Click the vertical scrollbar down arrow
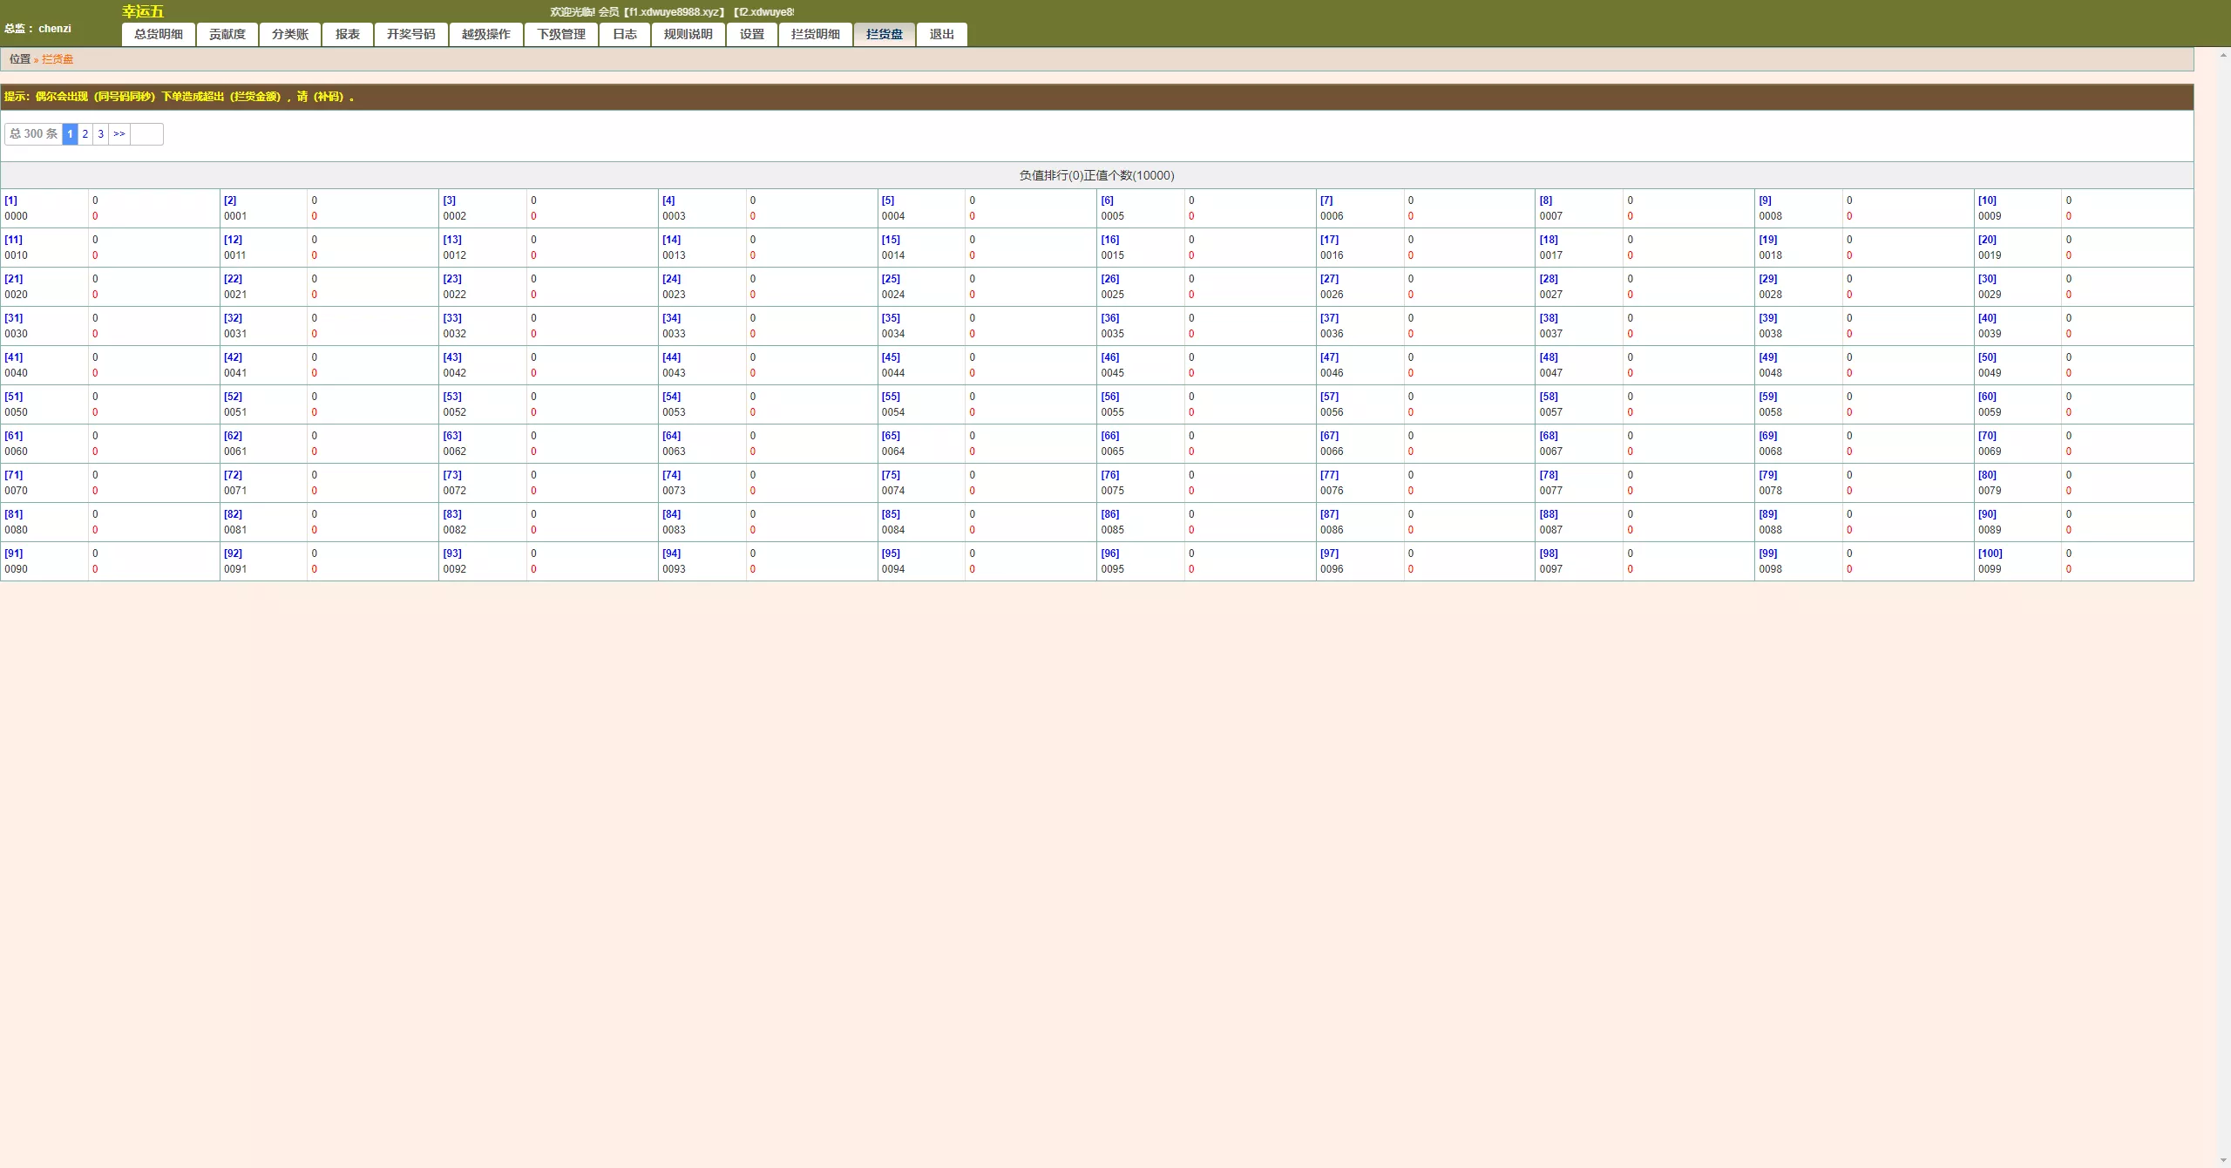The height and width of the screenshot is (1168, 2231). 2223,1160
